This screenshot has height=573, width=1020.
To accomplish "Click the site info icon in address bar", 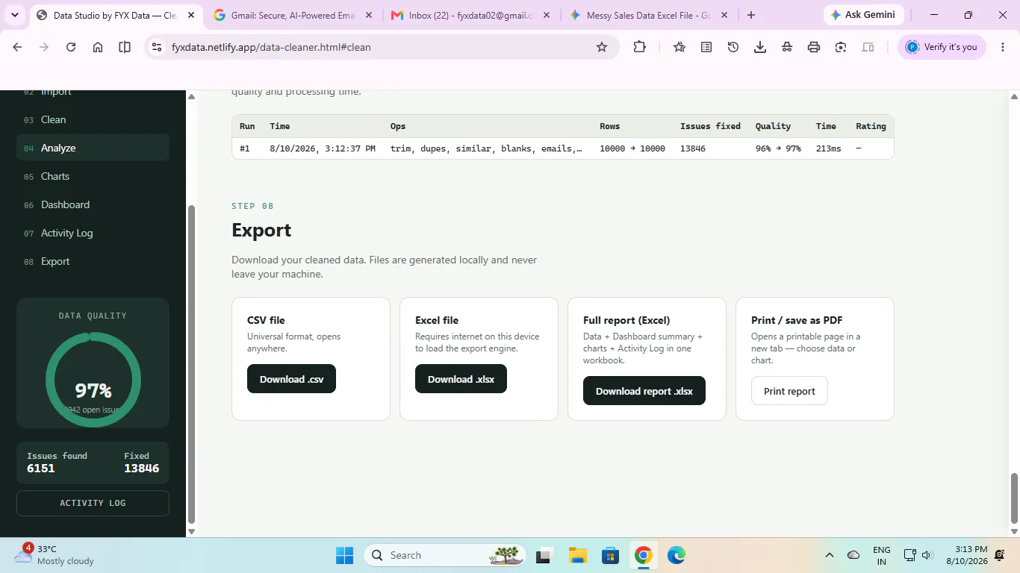I will pyautogui.click(x=156, y=47).
